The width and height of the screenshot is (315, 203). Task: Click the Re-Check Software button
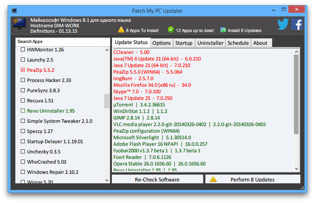[157, 179]
